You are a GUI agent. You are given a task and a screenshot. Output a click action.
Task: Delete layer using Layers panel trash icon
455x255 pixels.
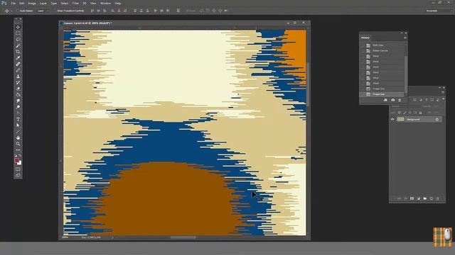(438, 198)
